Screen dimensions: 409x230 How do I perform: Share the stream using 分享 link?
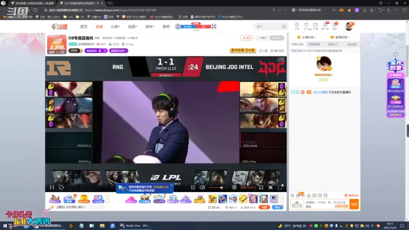(263, 51)
